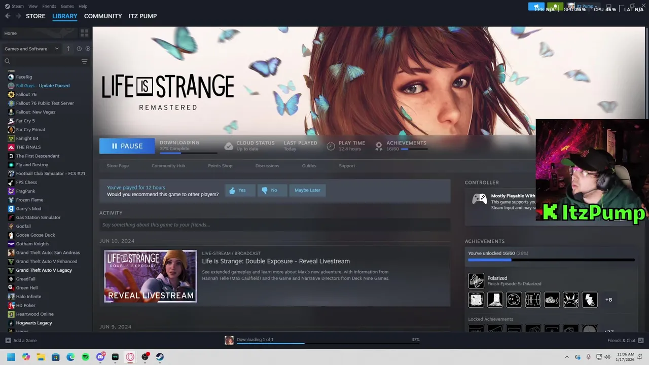
Task: Pause the Life is Strange download
Action: pos(127,146)
